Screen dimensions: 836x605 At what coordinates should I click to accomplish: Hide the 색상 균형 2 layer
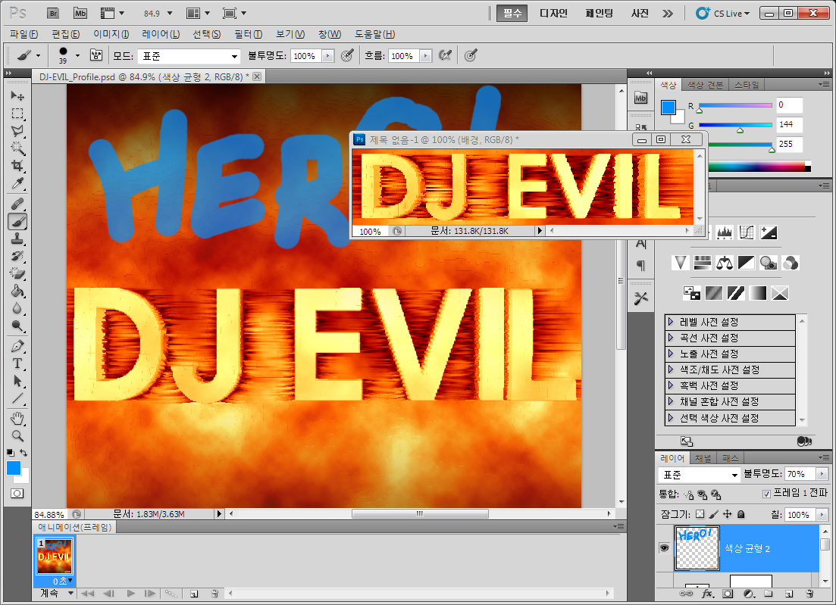click(664, 548)
